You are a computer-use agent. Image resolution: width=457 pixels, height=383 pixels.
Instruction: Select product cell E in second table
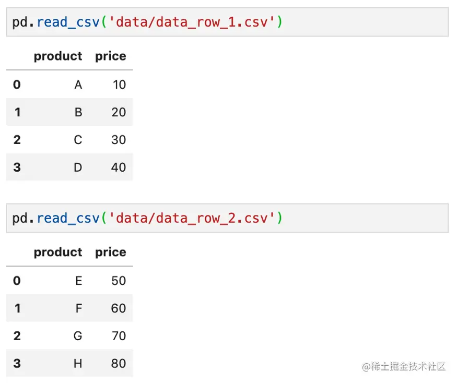click(79, 281)
